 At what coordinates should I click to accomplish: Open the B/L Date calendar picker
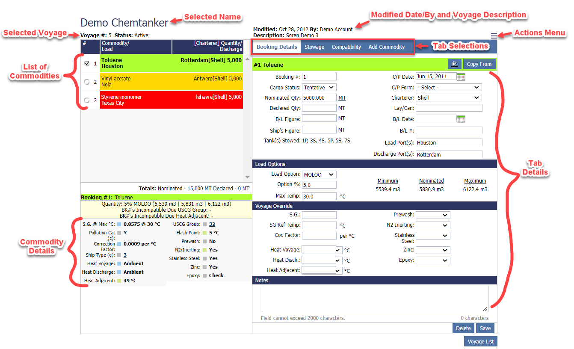point(461,119)
